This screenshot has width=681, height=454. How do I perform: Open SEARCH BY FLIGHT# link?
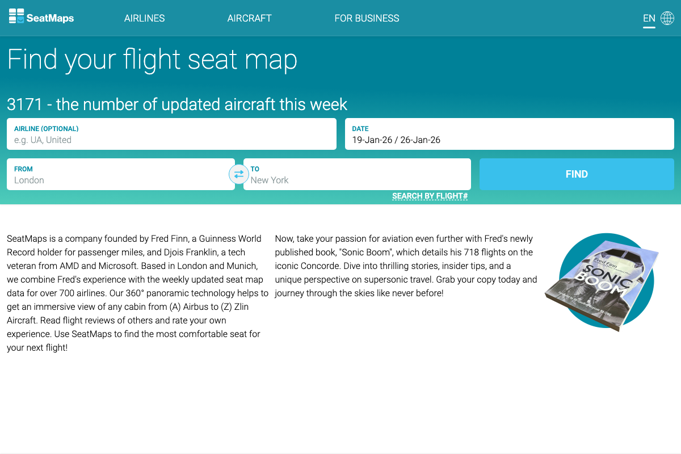click(430, 195)
